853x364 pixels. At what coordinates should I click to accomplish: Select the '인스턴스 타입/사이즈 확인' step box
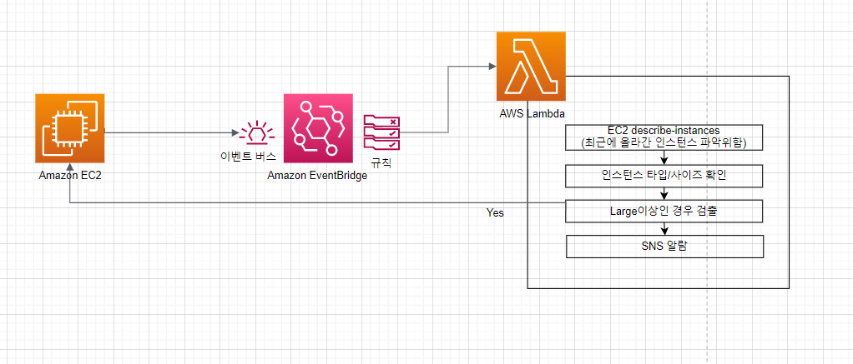[x=664, y=176]
